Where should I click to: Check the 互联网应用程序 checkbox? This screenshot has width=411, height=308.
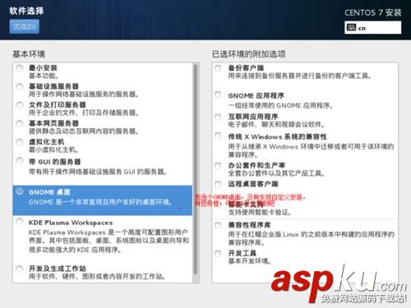click(x=218, y=117)
